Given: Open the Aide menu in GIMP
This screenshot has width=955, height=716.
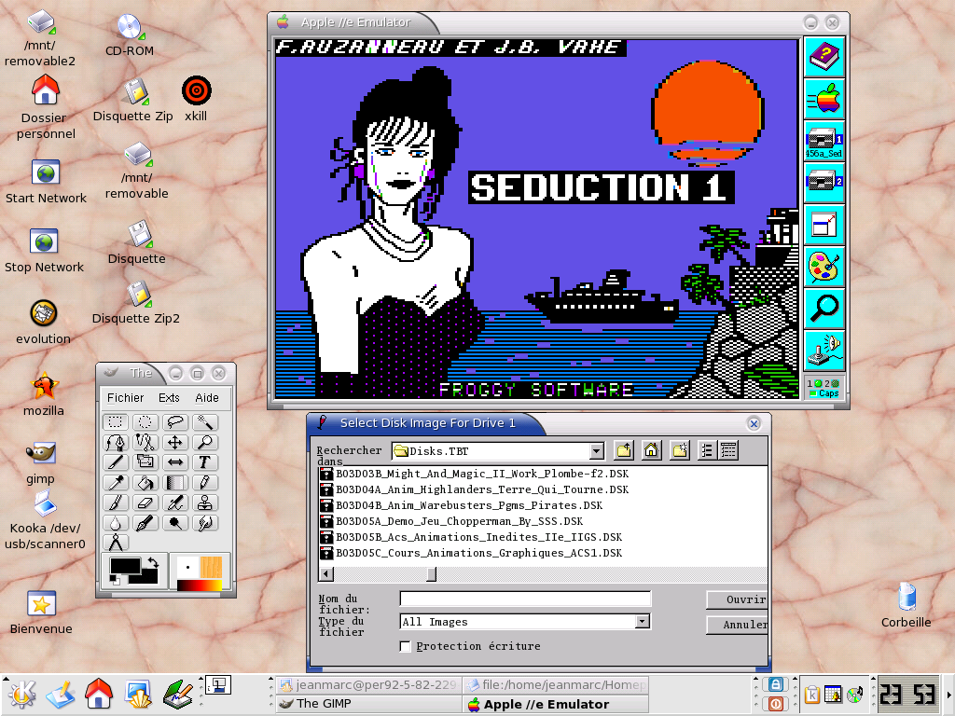Looking at the screenshot, I should tap(207, 397).
